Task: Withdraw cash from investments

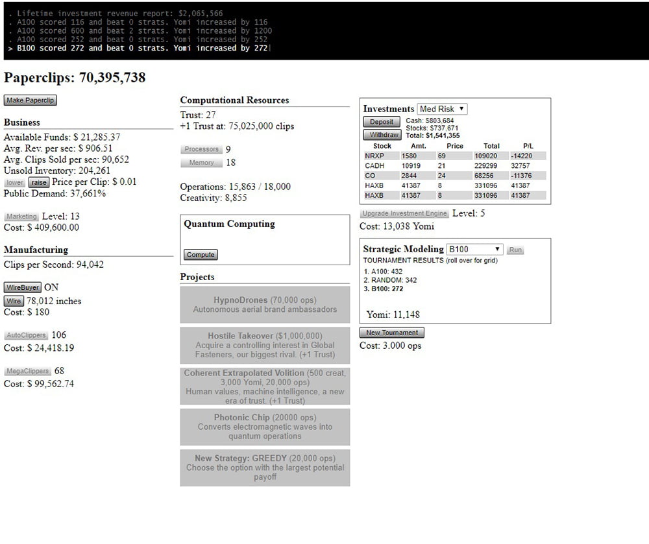Action: [x=382, y=135]
